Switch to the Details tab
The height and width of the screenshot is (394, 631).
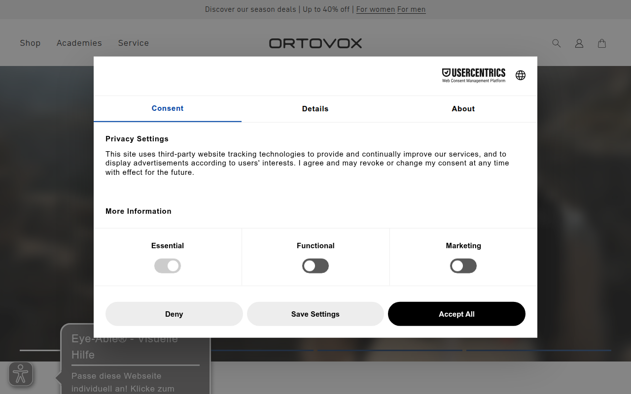tap(315, 109)
